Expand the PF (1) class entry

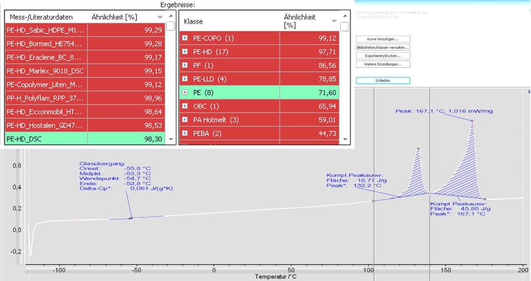click(x=185, y=65)
